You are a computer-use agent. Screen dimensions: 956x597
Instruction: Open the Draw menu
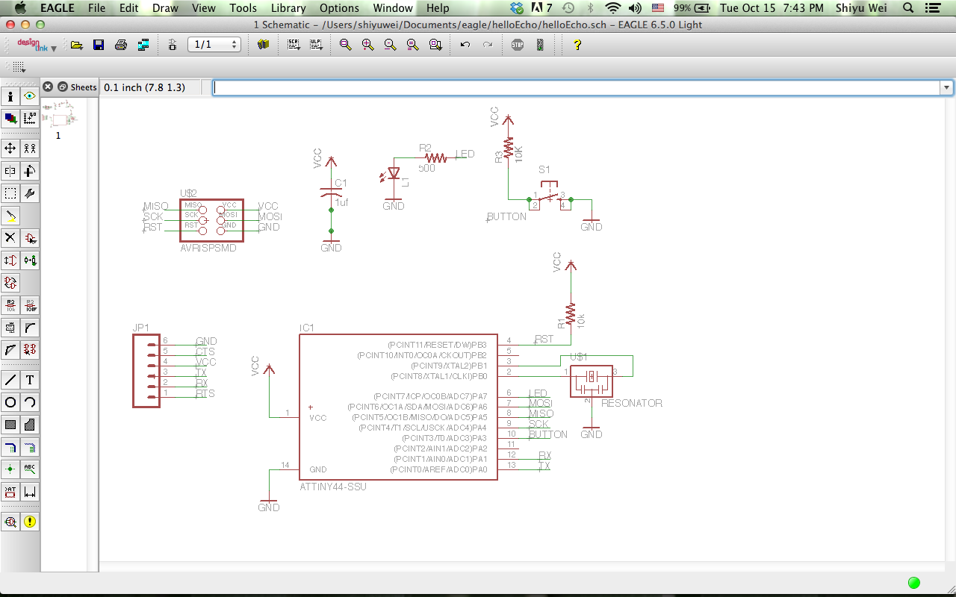tap(166, 8)
